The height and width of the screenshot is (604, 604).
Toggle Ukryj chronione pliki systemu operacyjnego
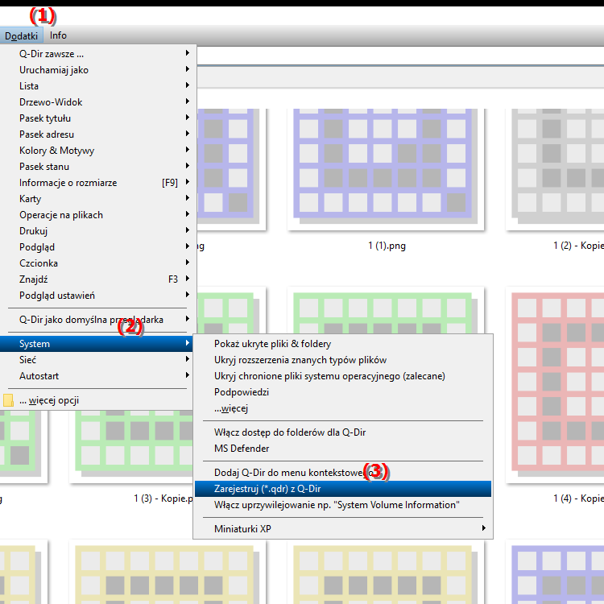tap(343, 376)
